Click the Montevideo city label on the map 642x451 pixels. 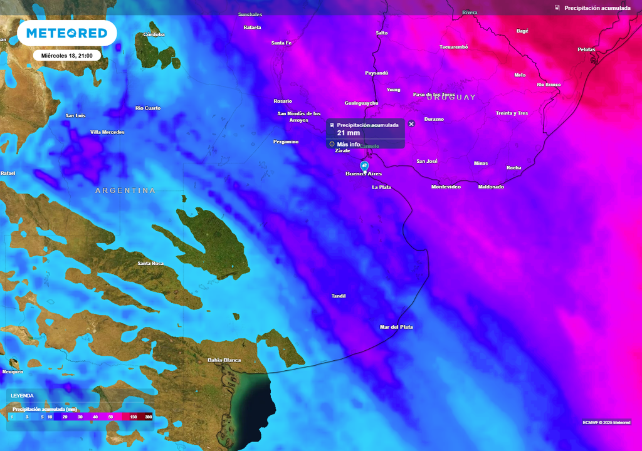click(446, 187)
